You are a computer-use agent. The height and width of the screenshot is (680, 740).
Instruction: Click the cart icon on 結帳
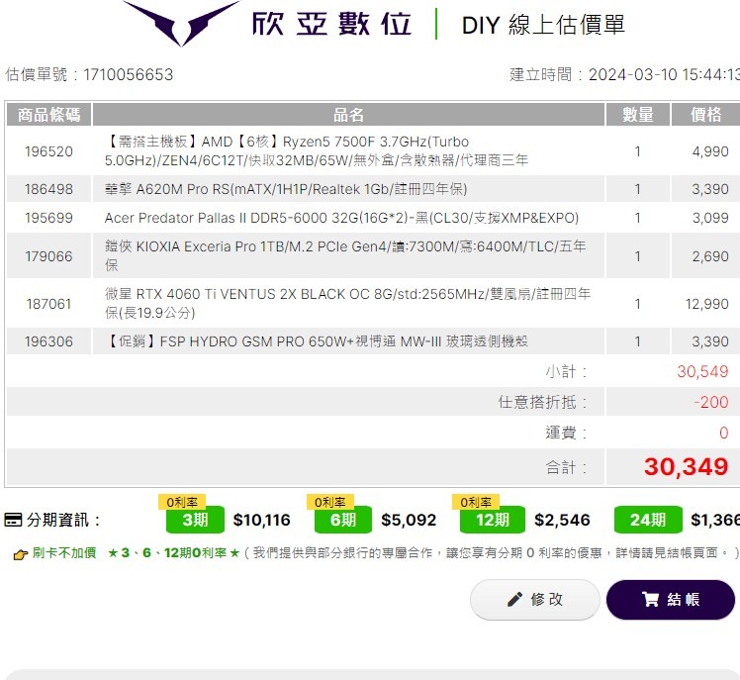pos(650,599)
